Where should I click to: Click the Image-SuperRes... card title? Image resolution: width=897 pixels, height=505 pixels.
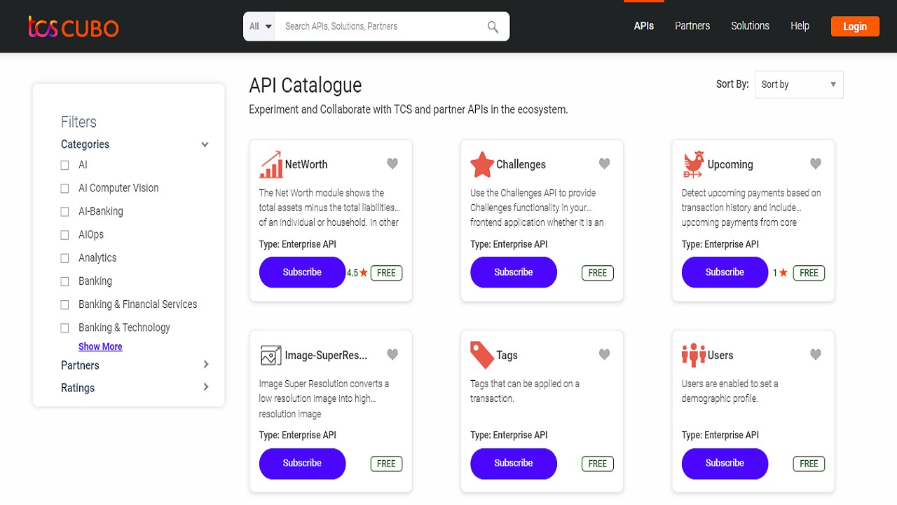(326, 355)
